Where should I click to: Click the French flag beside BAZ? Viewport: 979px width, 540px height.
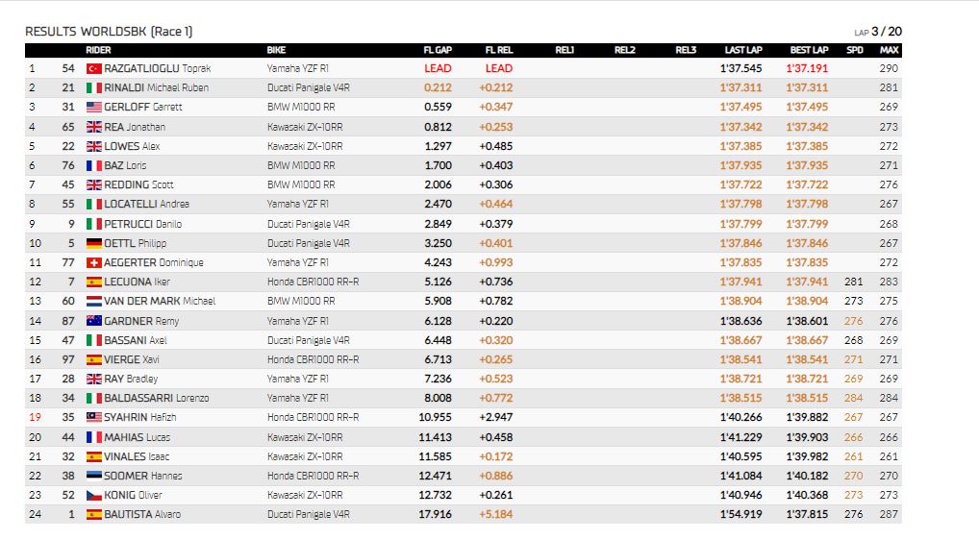point(93,165)
